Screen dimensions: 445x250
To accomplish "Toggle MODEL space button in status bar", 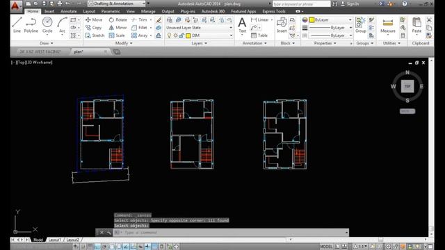I will 326,247.
